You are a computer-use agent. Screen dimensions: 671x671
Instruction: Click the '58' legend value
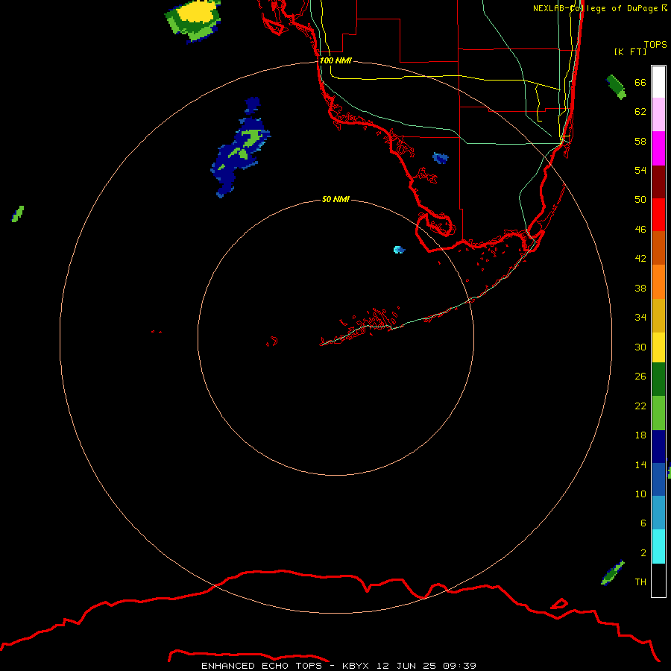(640, 141)
